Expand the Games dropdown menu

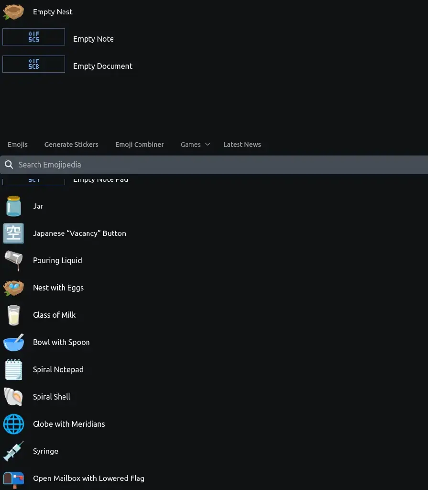coord(195,145)
